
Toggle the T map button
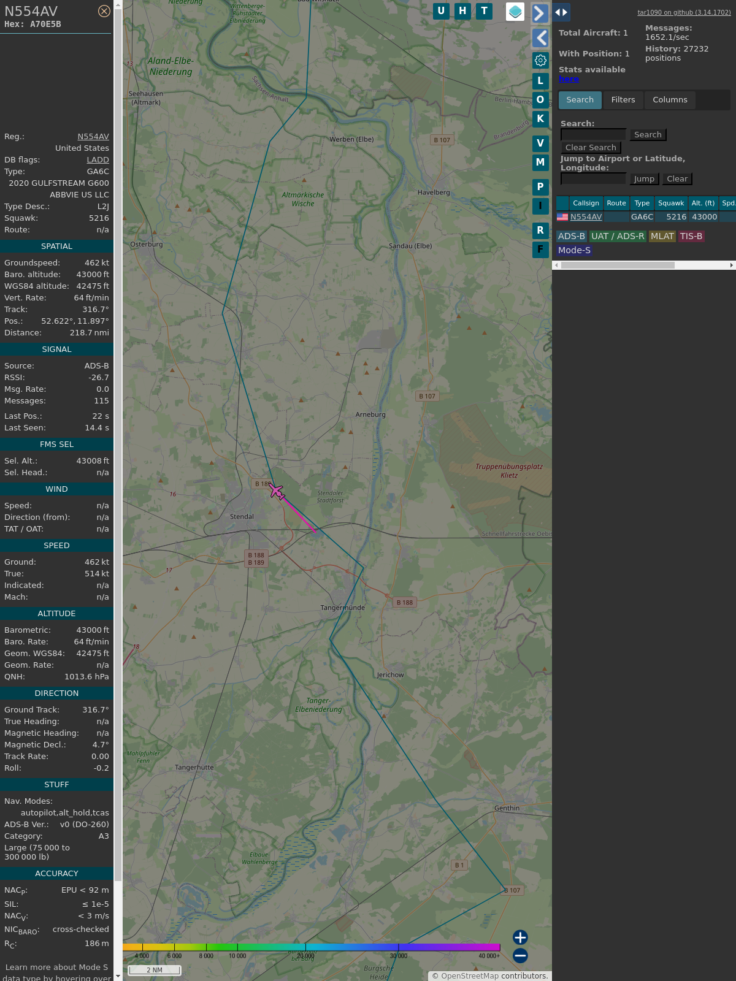(x=485, y=11)
